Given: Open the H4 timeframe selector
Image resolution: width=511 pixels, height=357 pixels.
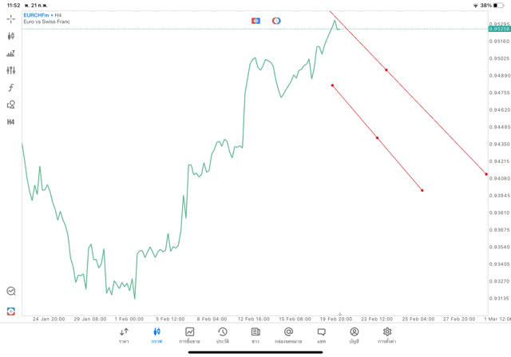Looking at the screenshot, I should point(11,122).
